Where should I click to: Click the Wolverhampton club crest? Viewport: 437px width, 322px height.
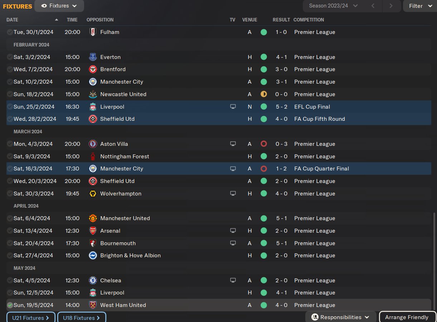(93, 194)
